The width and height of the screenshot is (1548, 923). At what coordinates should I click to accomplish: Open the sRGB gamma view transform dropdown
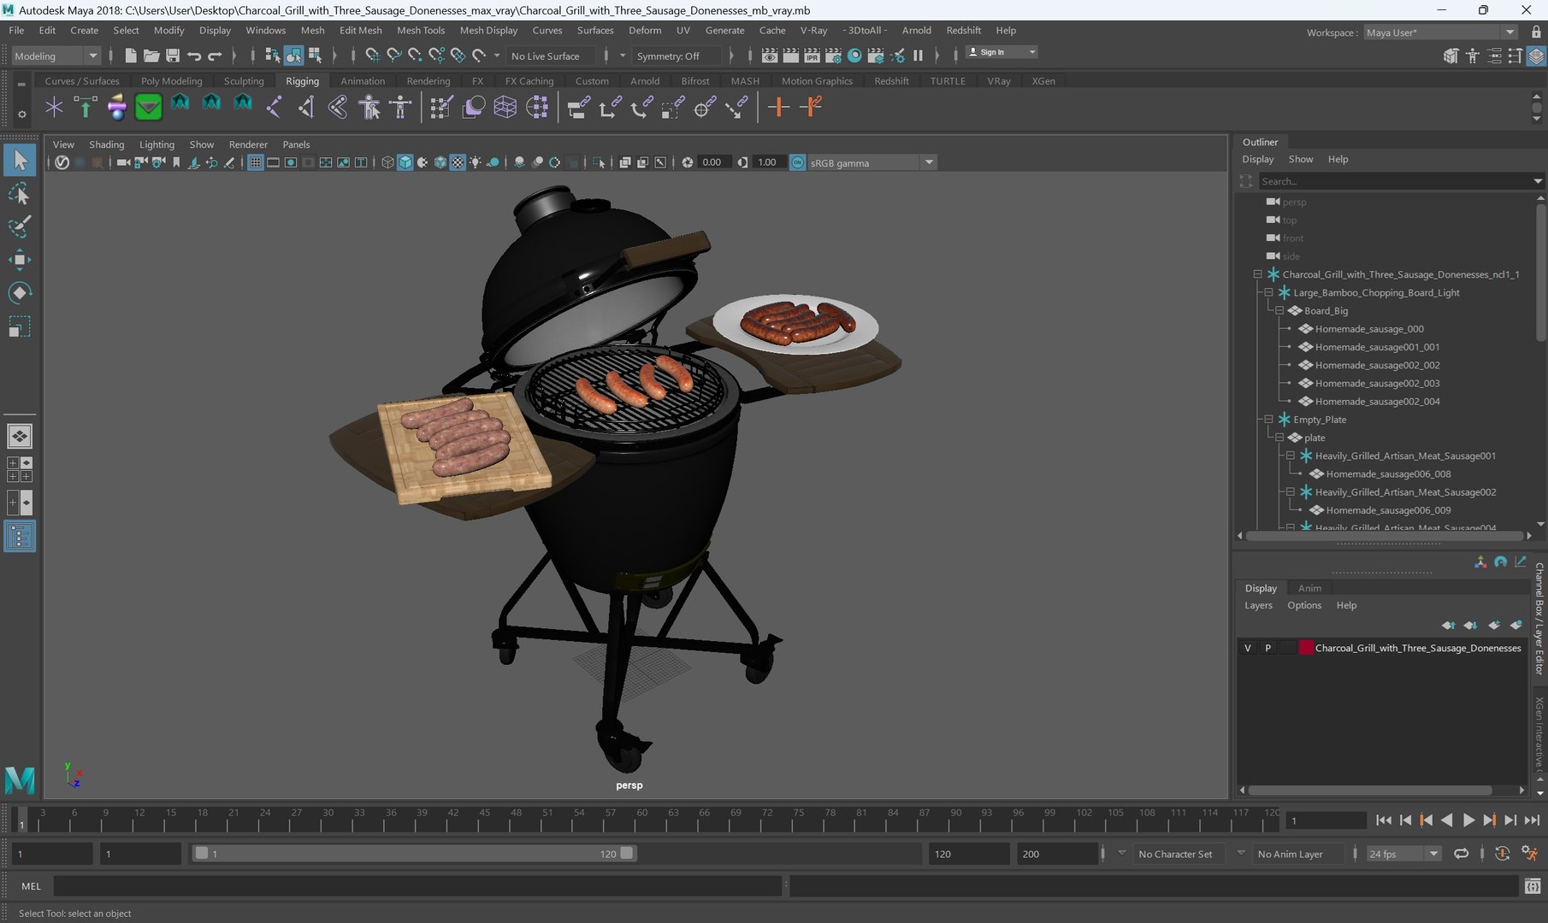[872, 162]
